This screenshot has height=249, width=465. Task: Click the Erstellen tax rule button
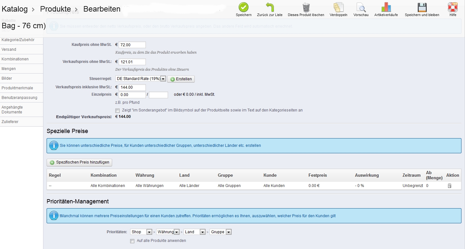click(x=181, y=79)
